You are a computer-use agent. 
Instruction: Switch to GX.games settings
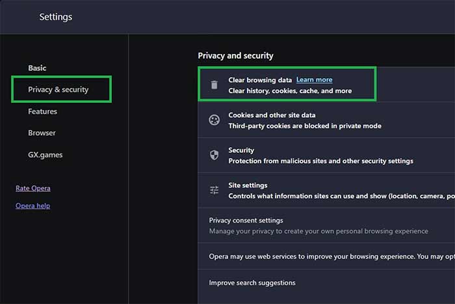coord(45,155)
